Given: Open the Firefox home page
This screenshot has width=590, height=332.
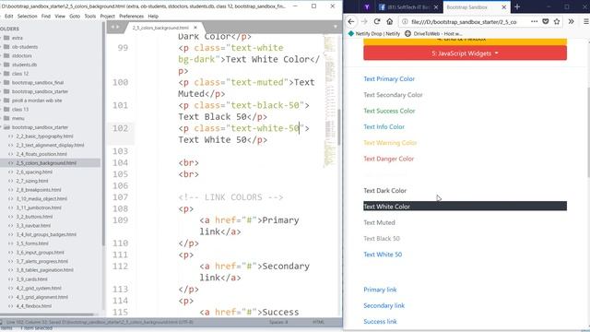Looking at the screenshot, I should click(390, 21).
